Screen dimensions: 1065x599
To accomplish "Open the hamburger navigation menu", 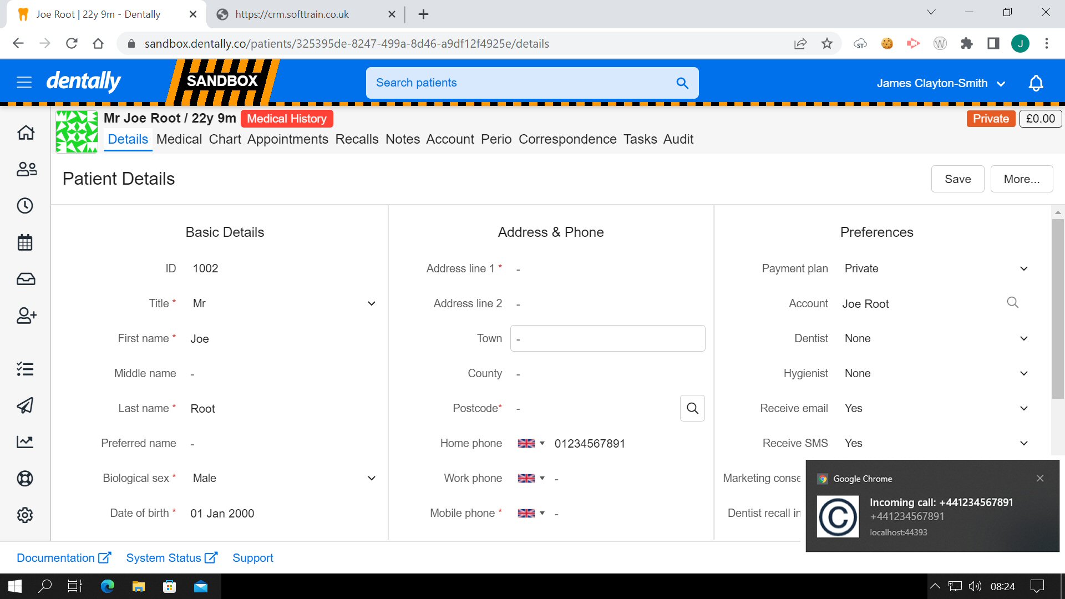I will click(24, 83).
